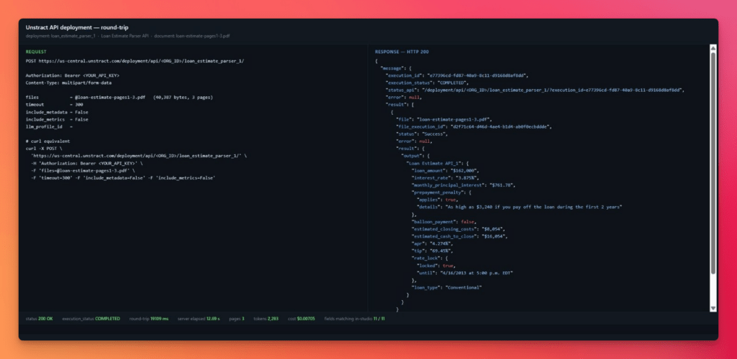Click the "estimated_closing_costs": "$8,054" line
The height and width of the screenshot is (359, 737).
[459, 229]
